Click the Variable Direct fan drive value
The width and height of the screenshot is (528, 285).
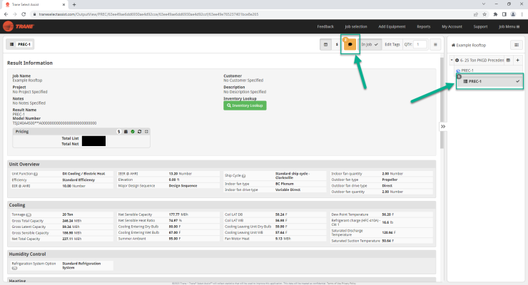coord(288,190)
